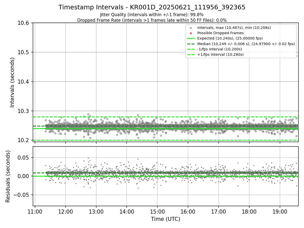Click the 10.4 y-axis tick label

[x=24, y=82]
